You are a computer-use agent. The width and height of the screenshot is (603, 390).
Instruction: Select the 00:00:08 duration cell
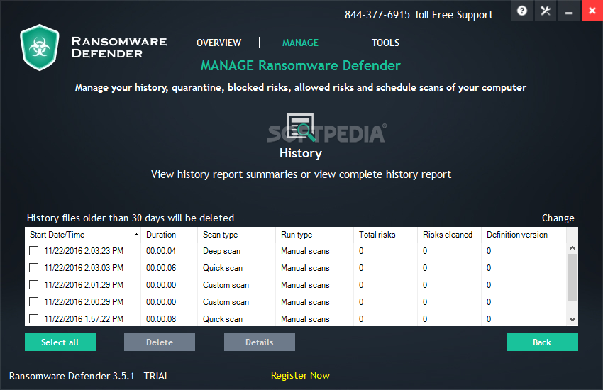coord(161,318)
